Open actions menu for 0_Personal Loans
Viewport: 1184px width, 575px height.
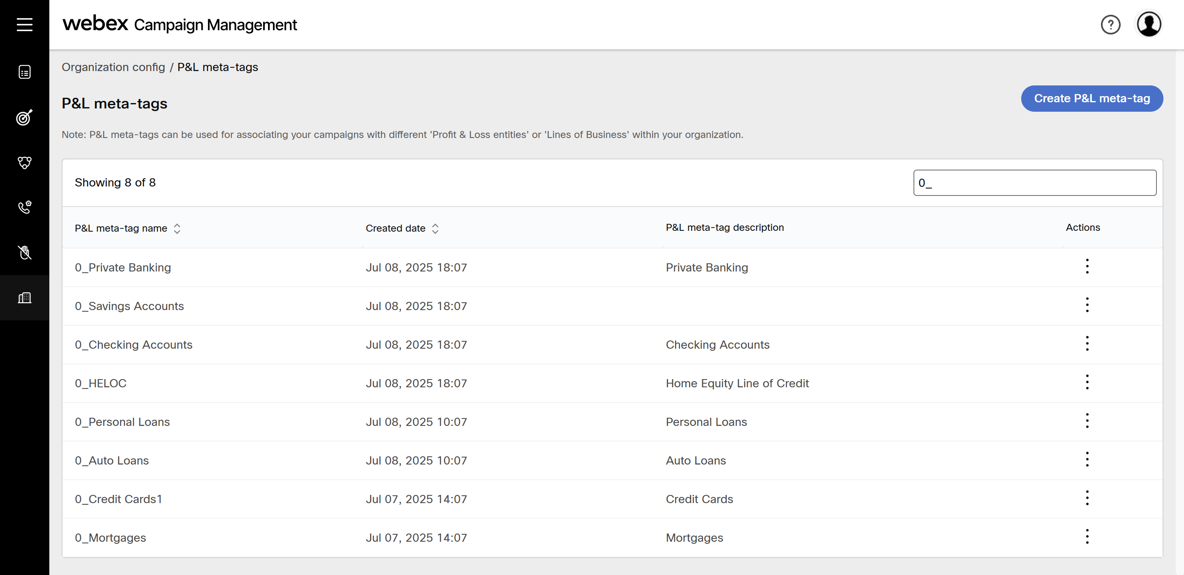tap(1087, 421)
